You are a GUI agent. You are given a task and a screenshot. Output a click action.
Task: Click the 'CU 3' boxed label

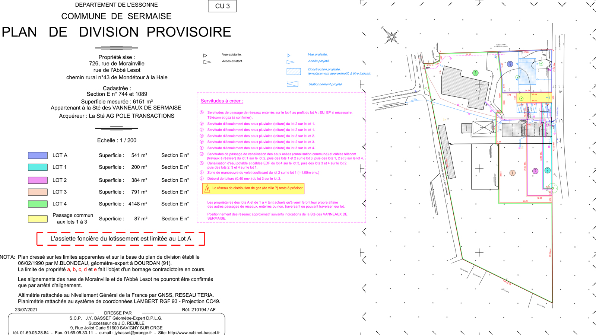222,6
